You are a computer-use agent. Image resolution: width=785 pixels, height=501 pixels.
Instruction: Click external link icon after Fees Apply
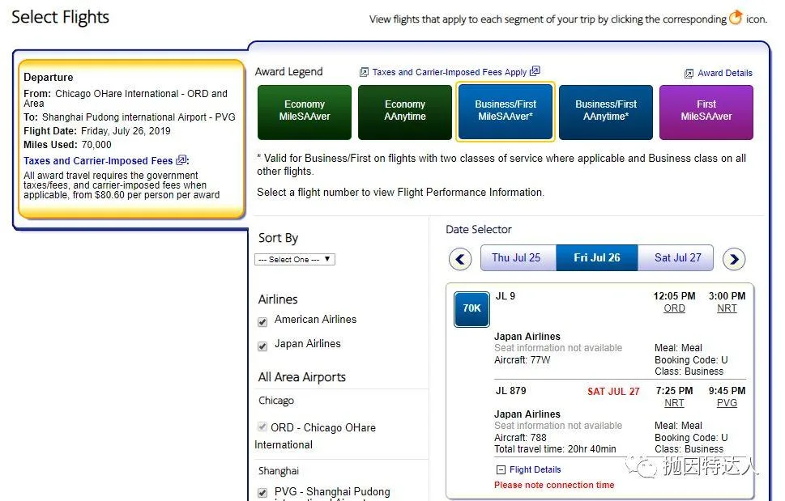click(535, 71)
